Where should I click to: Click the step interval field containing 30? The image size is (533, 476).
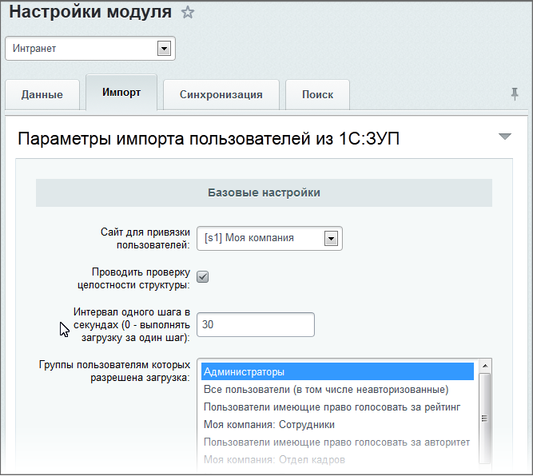point(256,325)
